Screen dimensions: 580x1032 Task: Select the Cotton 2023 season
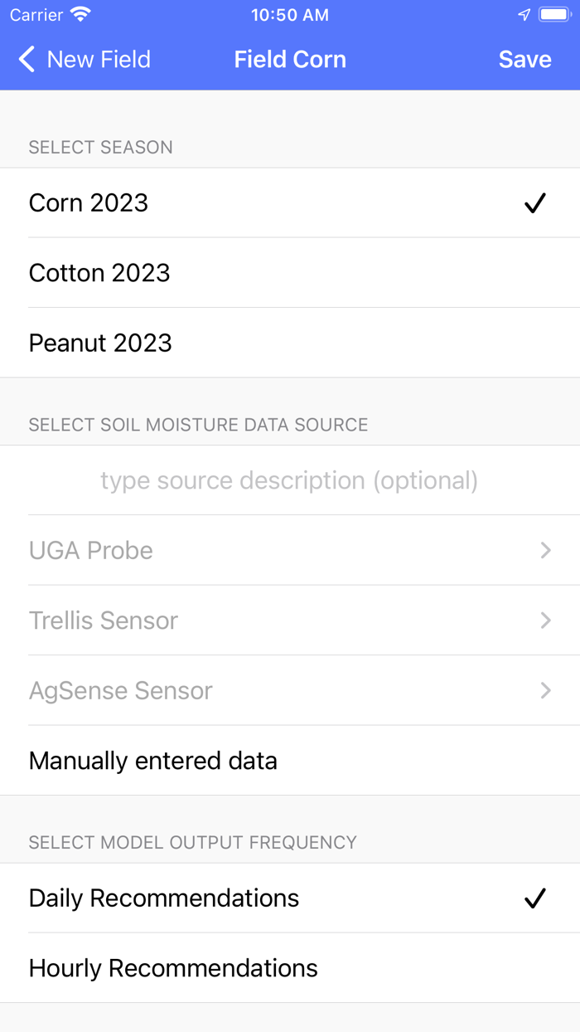(99, 272)
